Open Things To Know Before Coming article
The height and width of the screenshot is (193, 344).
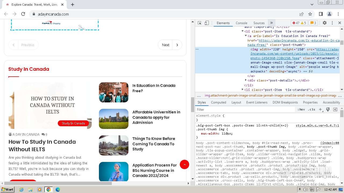(154, 144)
